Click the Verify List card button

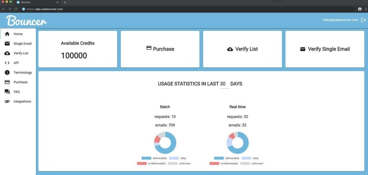[243, 49]
